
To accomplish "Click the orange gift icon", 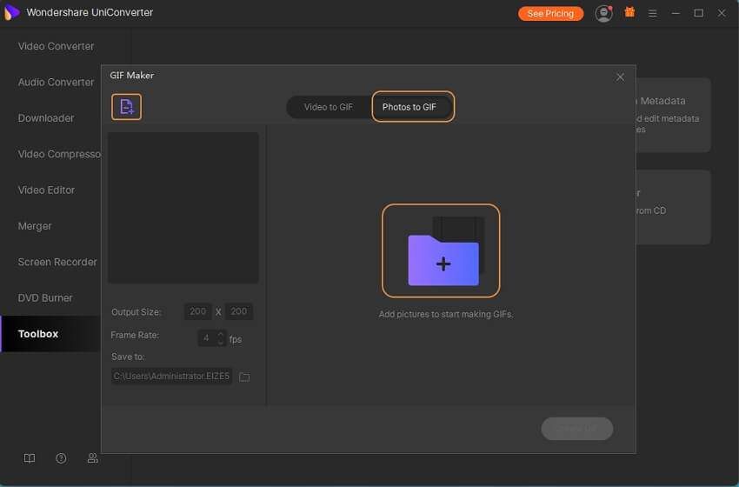I will click(x=630, y=13).
